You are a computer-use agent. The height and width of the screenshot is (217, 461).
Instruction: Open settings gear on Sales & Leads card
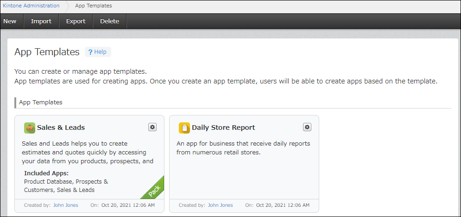[152, 127]
